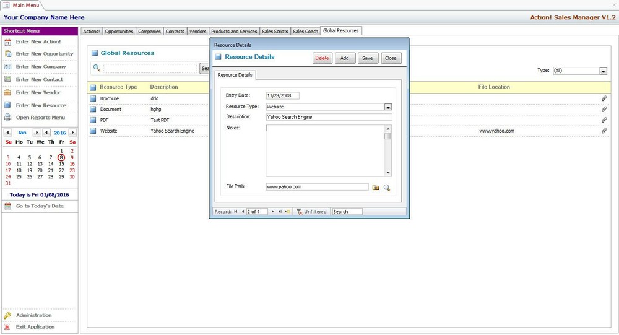Open the Document row record icon
619x335 pixels.
point(93,109)
